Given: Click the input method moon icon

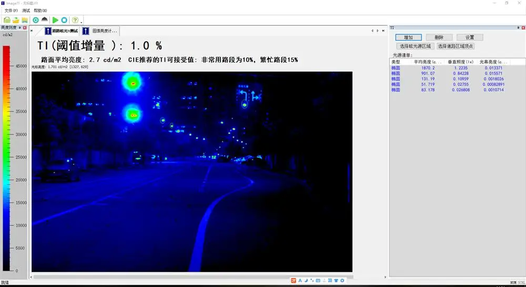Looking at the screenshot, I should [306, 280].
